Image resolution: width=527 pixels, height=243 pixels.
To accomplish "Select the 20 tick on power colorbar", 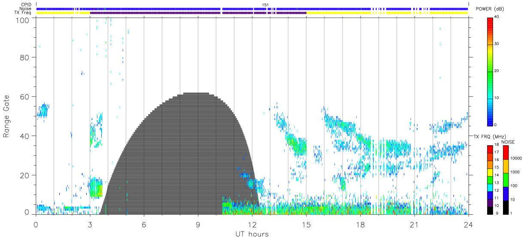I will coord(497,71).
